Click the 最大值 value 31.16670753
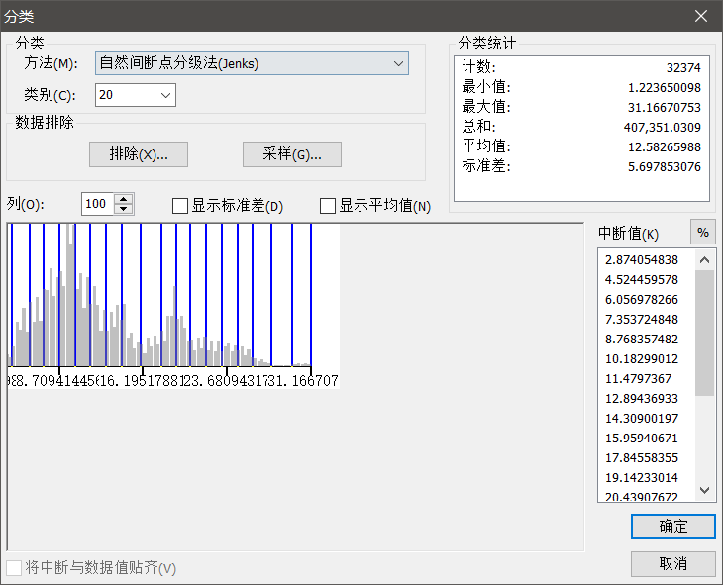This screenshot has height=585, width=723. [x=665, y=108]
